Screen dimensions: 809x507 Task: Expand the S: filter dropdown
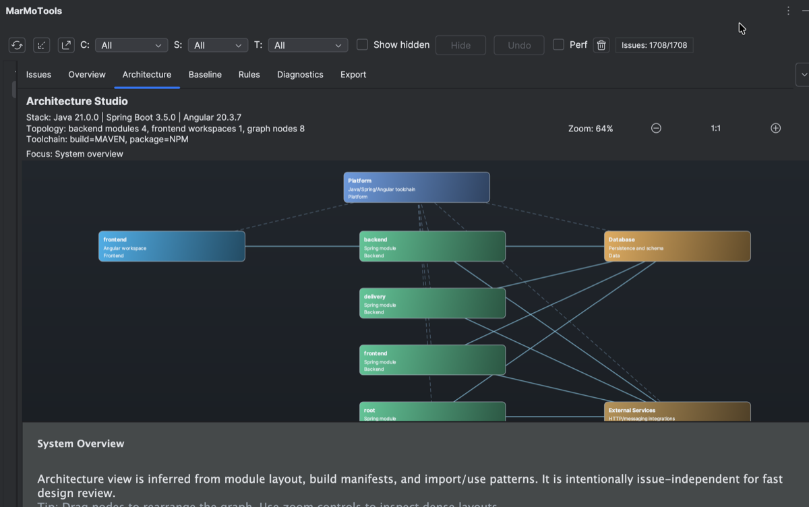tap(217, 44)
